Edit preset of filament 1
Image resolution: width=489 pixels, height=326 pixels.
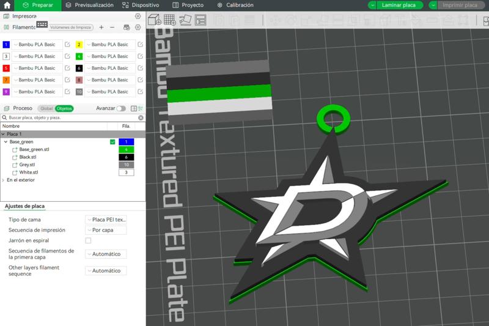[67, 45]
